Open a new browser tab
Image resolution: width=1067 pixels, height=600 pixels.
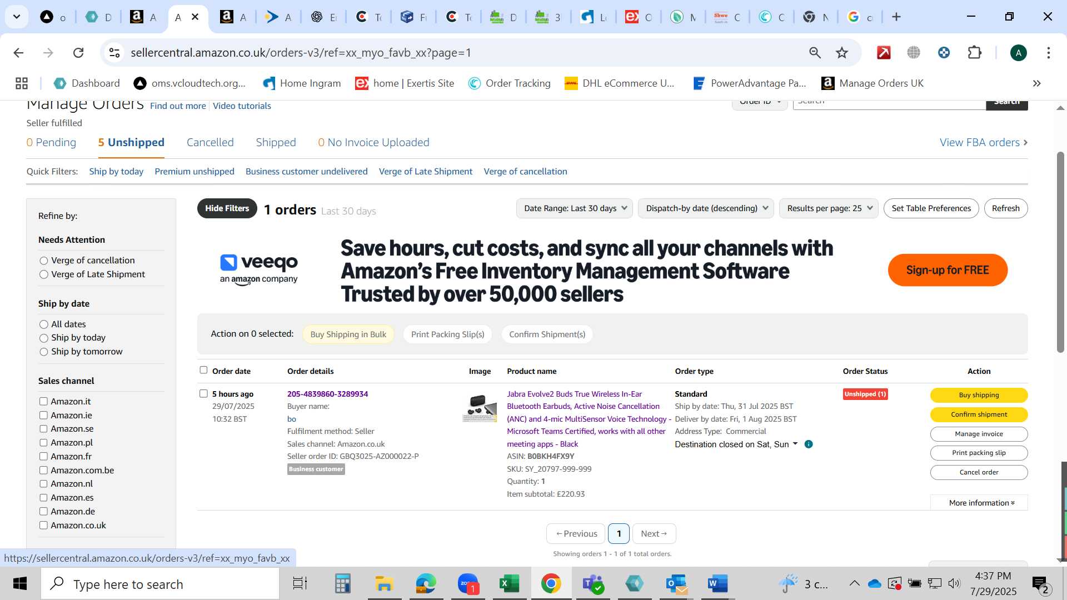pos(896,17)
